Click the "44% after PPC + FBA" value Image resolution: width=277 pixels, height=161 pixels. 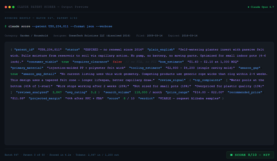[x=84, y=98]
